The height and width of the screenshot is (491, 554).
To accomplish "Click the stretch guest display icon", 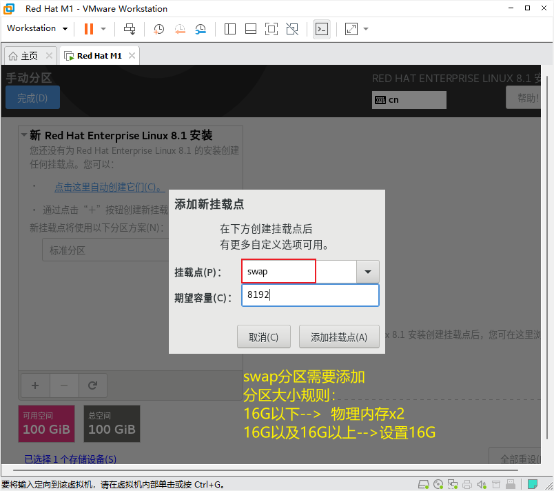I will pyautogui.click(x=351, y=29).
